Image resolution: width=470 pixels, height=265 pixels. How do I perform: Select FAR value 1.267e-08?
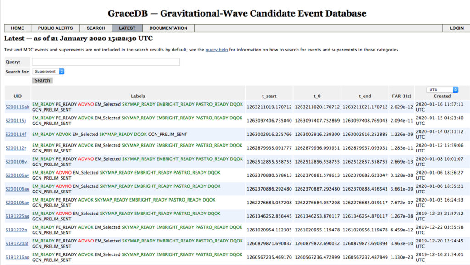pyautogui.click(x=402, y=216)
